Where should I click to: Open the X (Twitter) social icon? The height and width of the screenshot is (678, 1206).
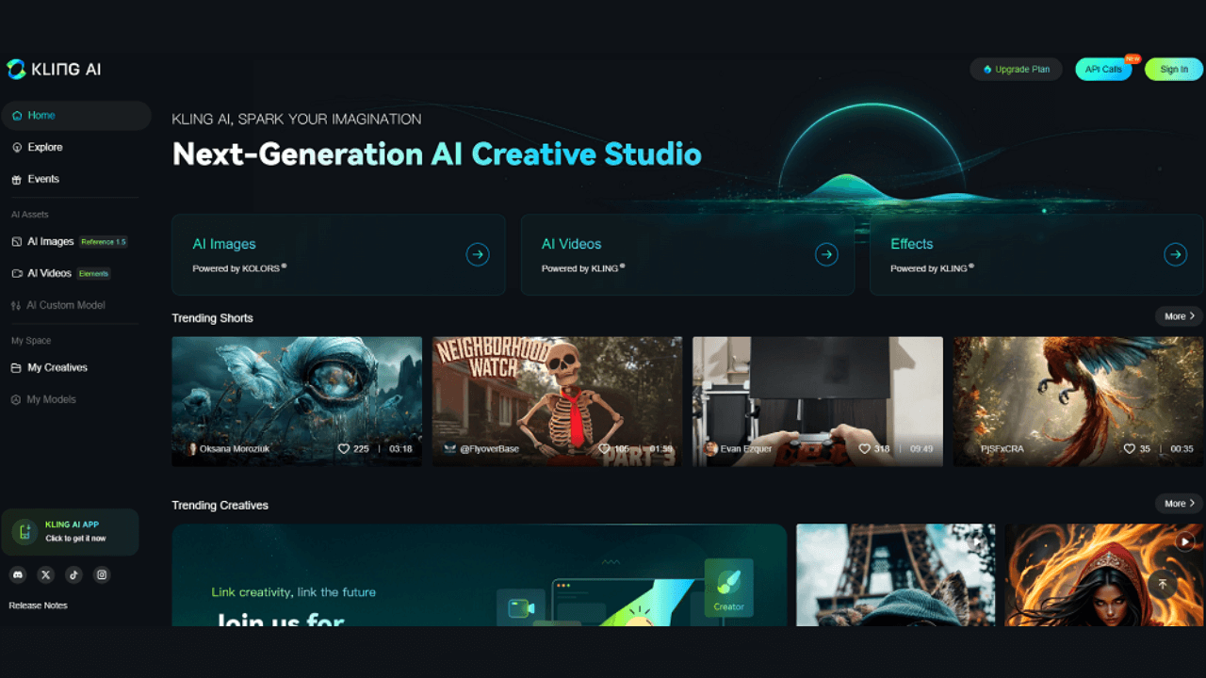coord(46,574)
